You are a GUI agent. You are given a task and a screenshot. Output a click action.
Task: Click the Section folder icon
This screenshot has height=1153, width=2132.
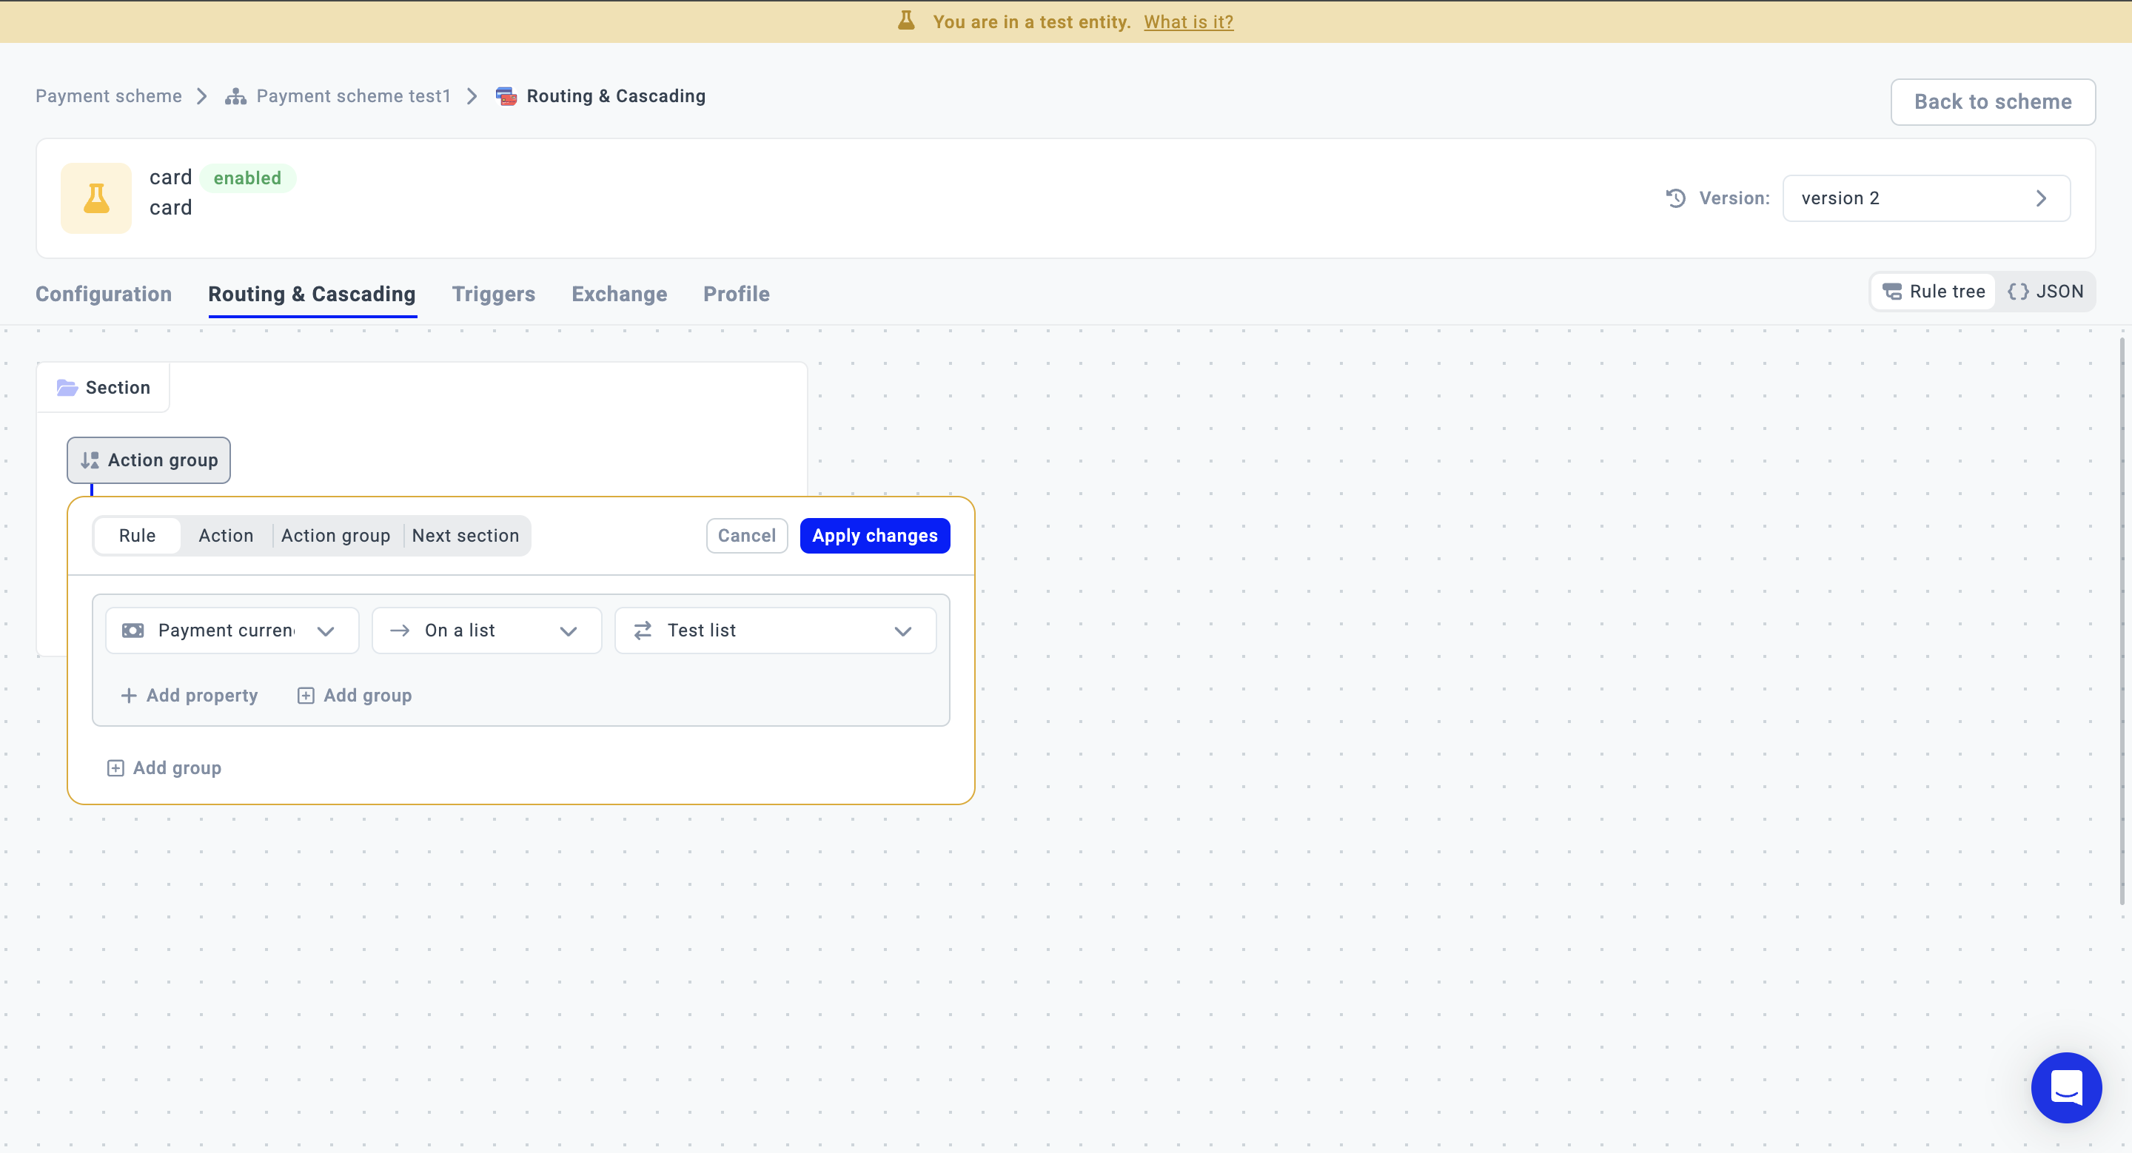(x=67, y=387)
